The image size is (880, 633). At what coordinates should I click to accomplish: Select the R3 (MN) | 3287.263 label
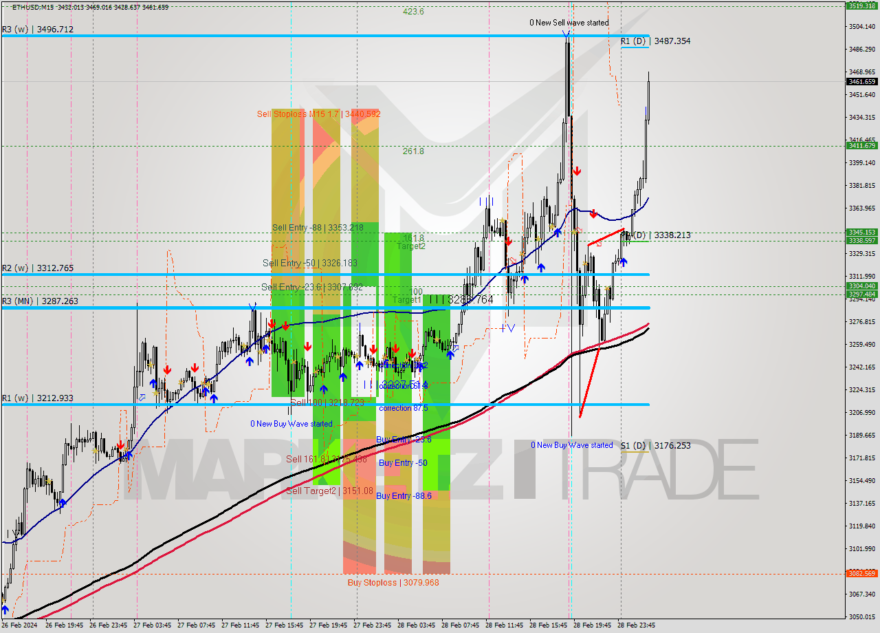coord(41,301)
